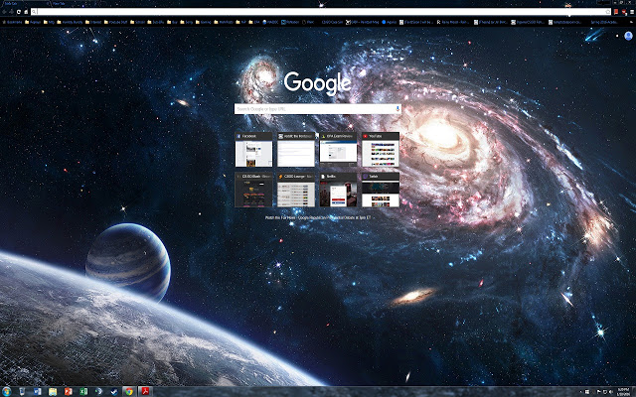This screenshot has height=397, width=636.
Task: Open the Chrome menu at toolbar right
Action: tap(630, 12)
